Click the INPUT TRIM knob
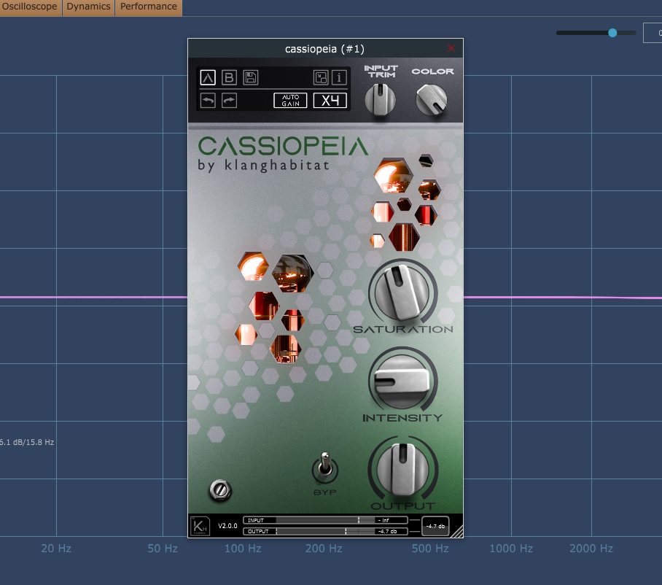This screenshot has height=585, width=662. 380,100
